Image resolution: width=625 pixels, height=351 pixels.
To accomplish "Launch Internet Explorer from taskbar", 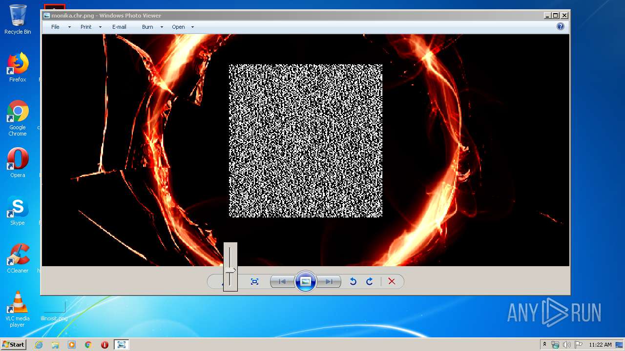I will 39,345.
